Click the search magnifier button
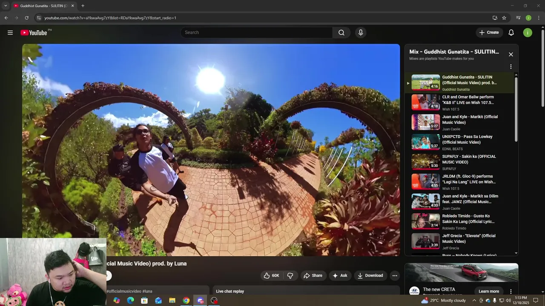Image resolution: width=545 pixels, height=306 pixels. click(341, 33)
